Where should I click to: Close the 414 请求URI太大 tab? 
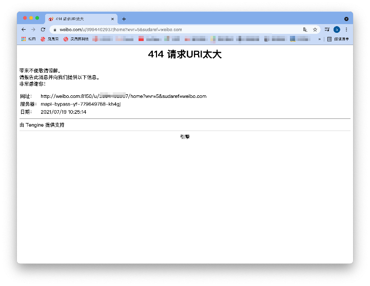click(112, 19)
